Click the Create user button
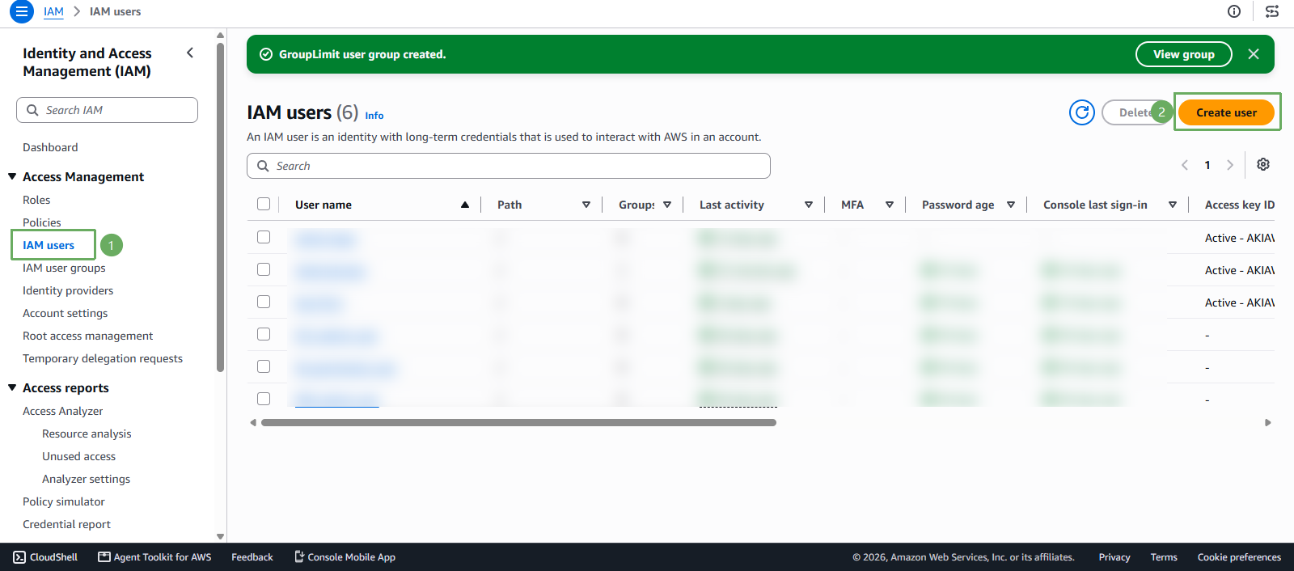Image resolution: width=1294 pixels, height=571 pixels. [x=1226, y=112]
